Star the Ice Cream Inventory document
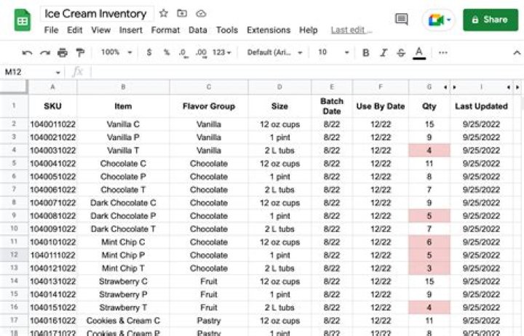The image size is (524, 336). (x=164, y=14)
